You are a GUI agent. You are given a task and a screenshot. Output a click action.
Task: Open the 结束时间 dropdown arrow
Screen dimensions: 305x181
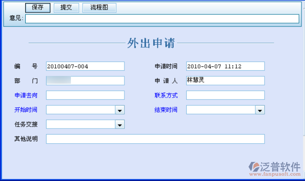[260, 110]
